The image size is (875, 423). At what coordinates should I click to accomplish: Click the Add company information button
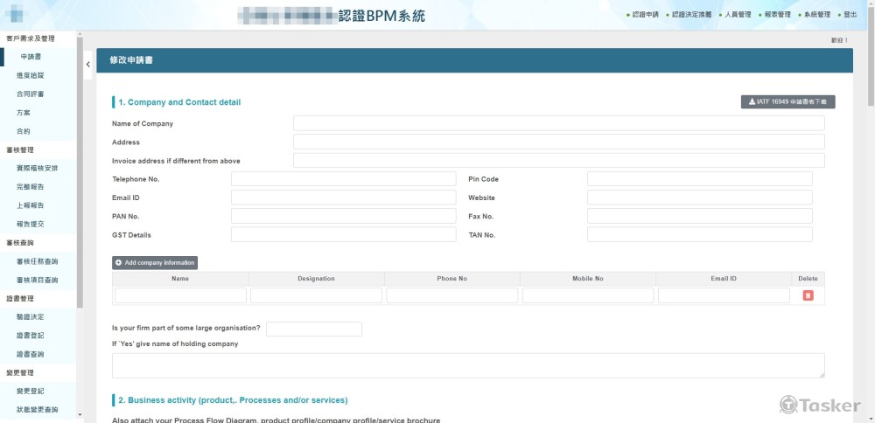coord(155,262)
